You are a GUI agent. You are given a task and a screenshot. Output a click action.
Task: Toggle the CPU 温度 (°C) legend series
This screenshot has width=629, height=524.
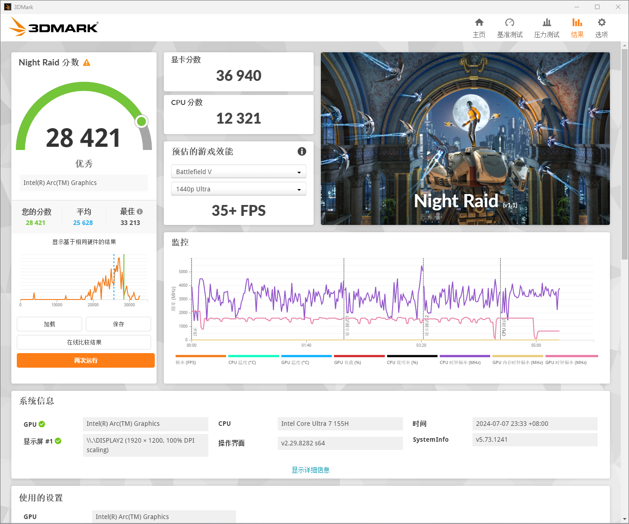(x=253, y=360)
